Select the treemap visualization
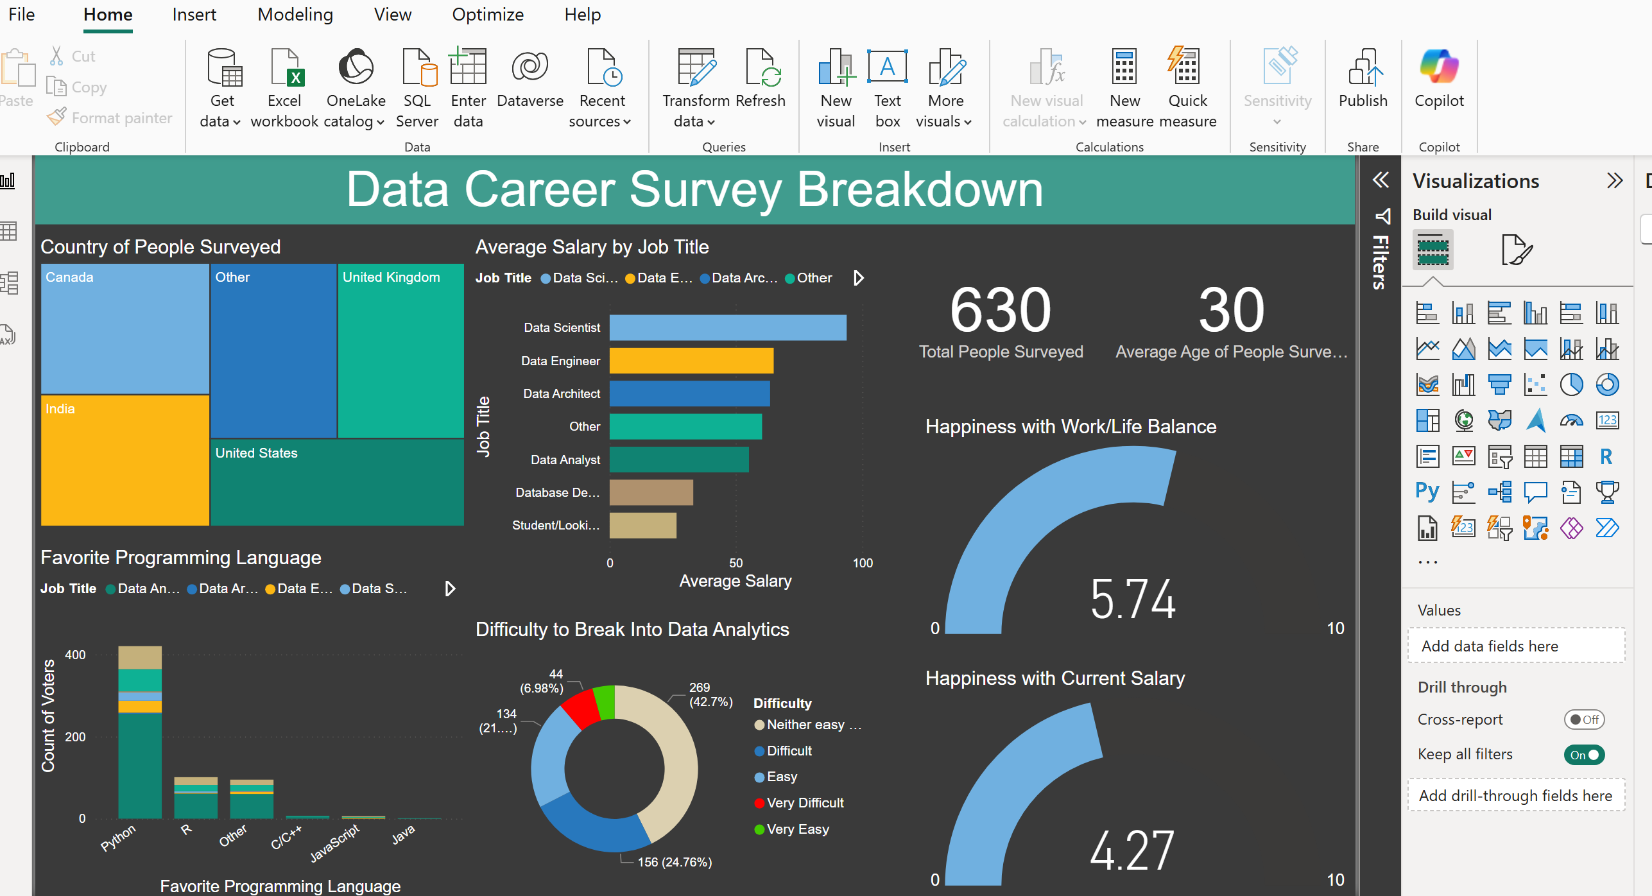Viewport: 1652px width, 896px height. [1427, 420]
